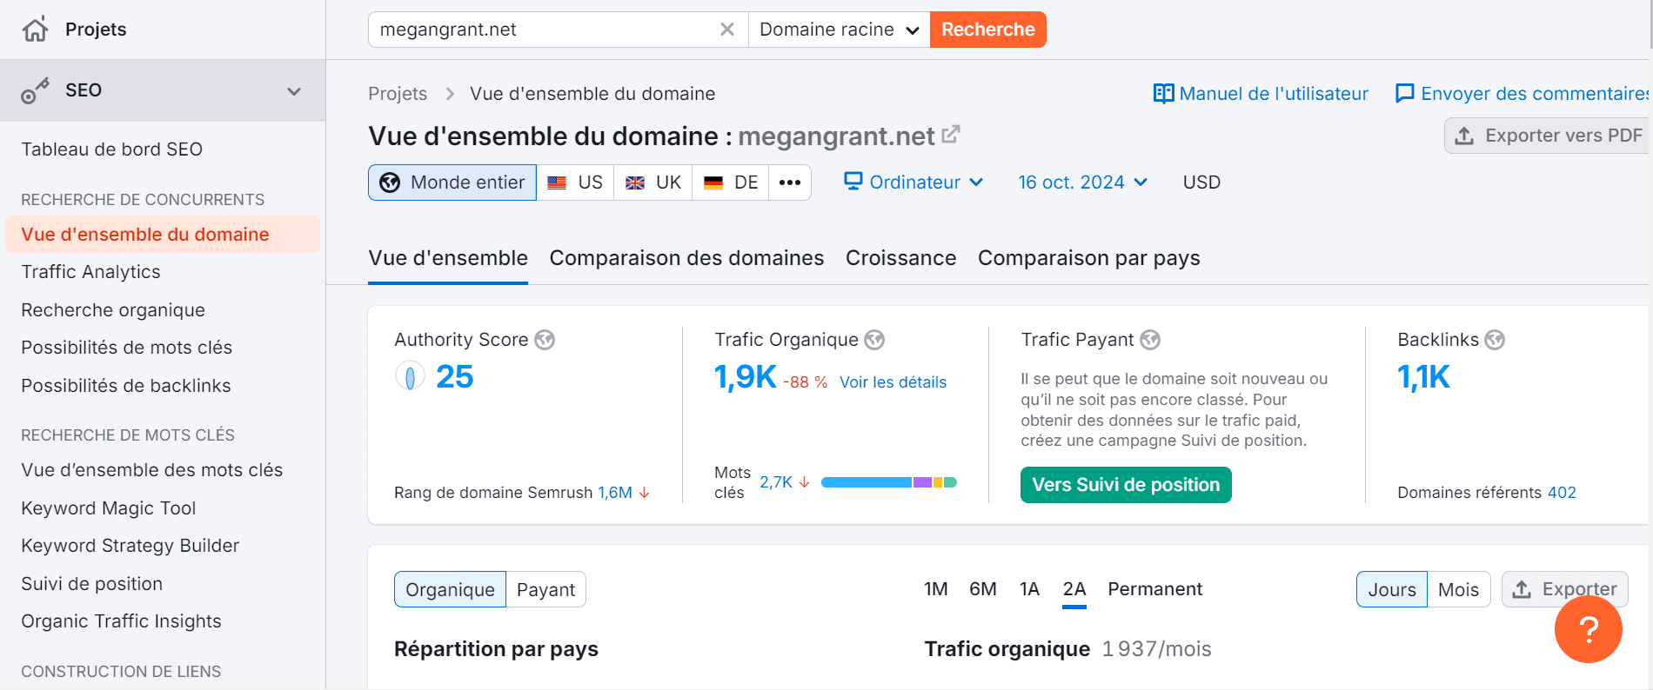The height and width of the screenshot is (690, 1653).
Task: Switch chart granularity to Mois
Action: point(1458,589)
